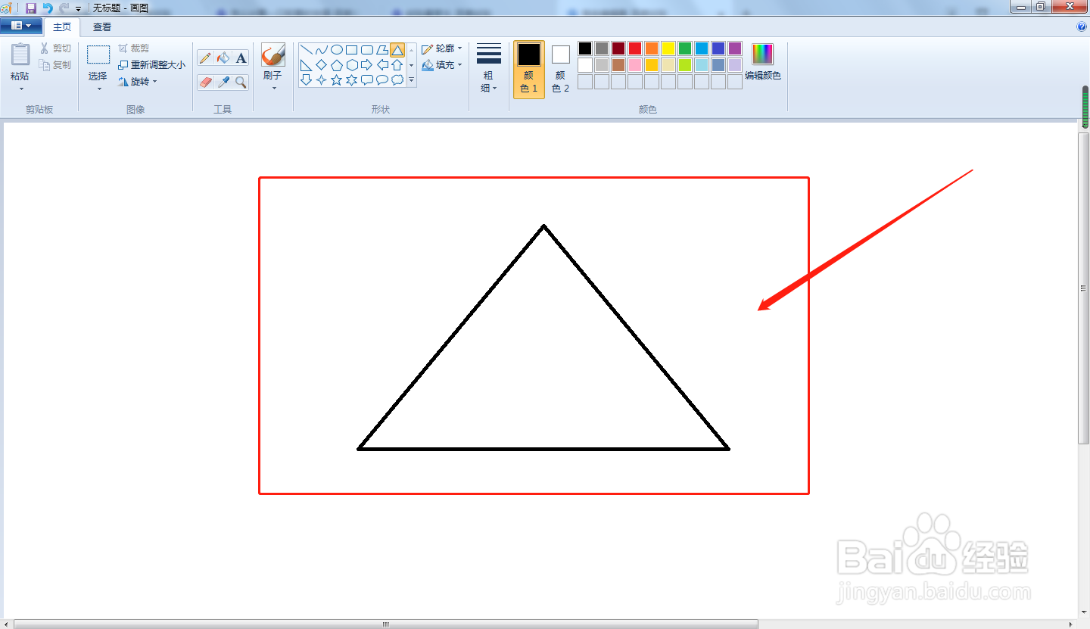Select the Magnifier tool

[x=241, y=82]
